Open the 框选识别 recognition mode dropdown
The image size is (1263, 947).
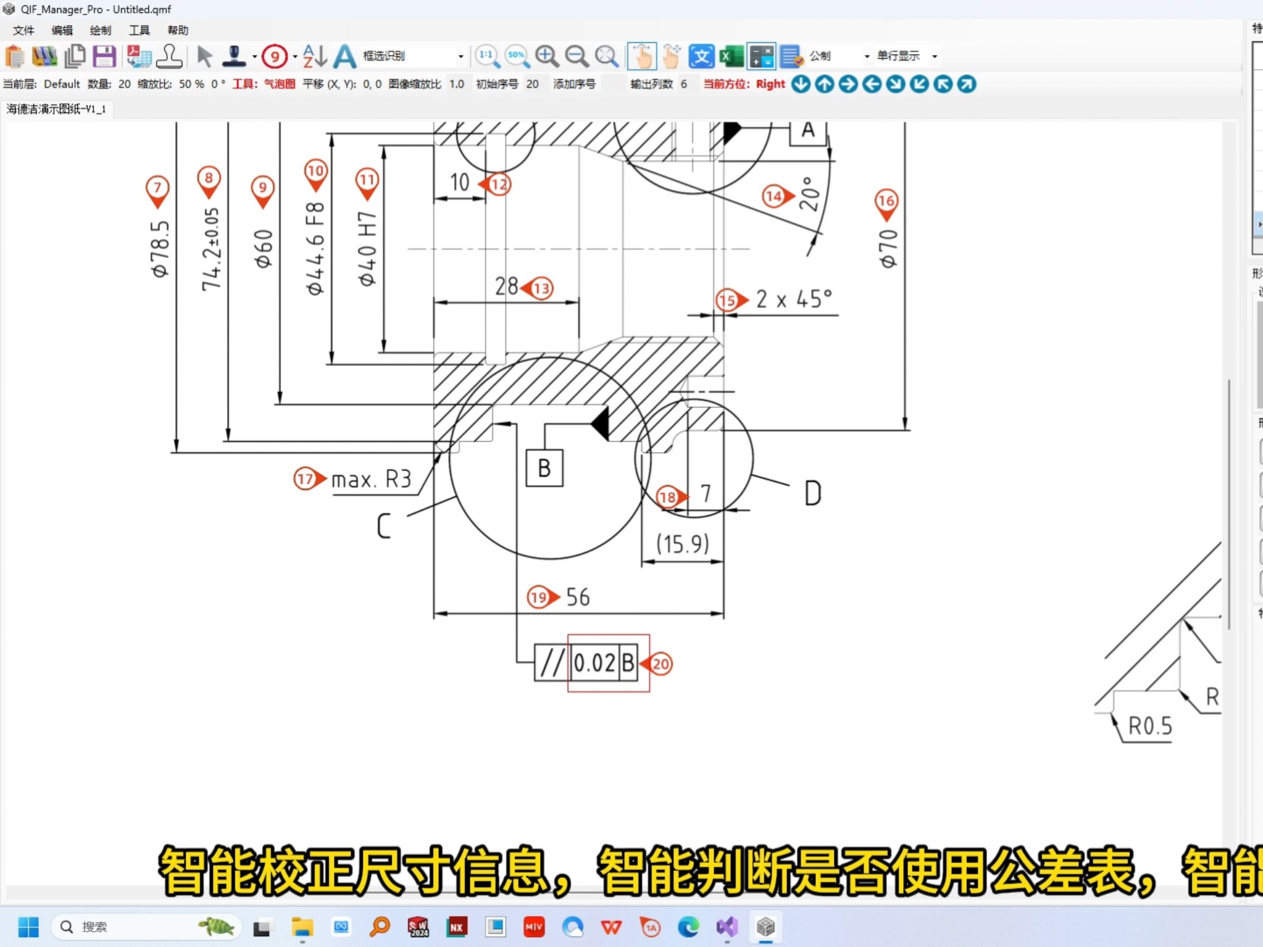[460, 56]
